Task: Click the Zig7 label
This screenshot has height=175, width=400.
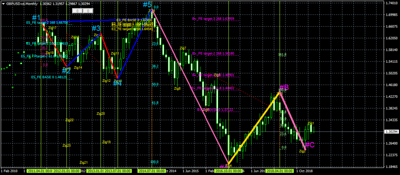Action: [x=183, y=48]
